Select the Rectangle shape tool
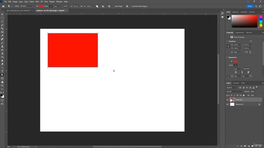 point(2,79)
